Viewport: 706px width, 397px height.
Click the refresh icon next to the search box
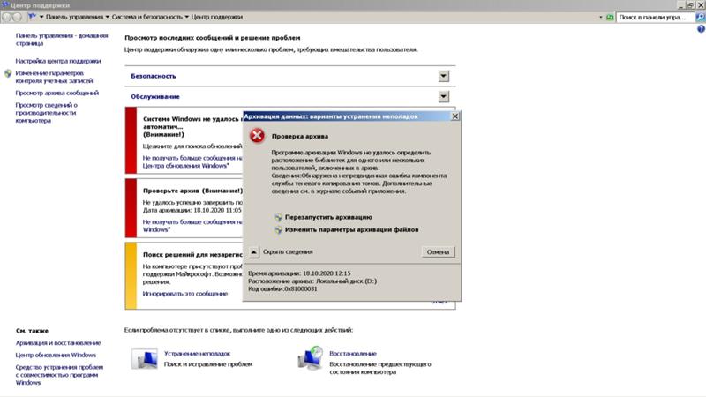click(610, 17)
